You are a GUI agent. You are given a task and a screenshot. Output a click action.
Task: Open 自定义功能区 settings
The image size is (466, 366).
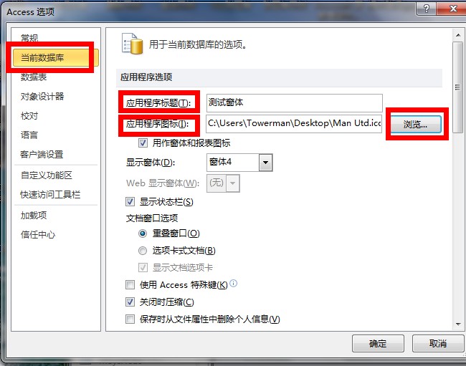point(47,175)
